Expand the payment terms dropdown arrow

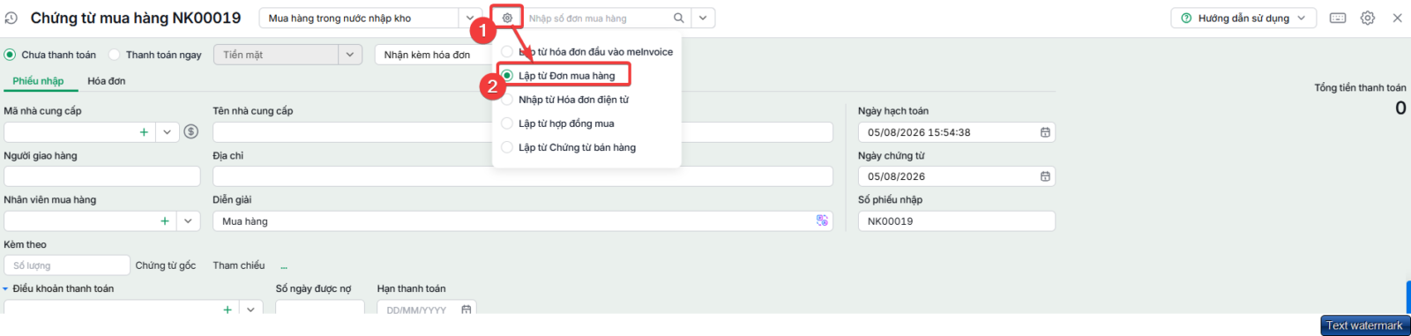pyautogui.click(x=251, y=310)
